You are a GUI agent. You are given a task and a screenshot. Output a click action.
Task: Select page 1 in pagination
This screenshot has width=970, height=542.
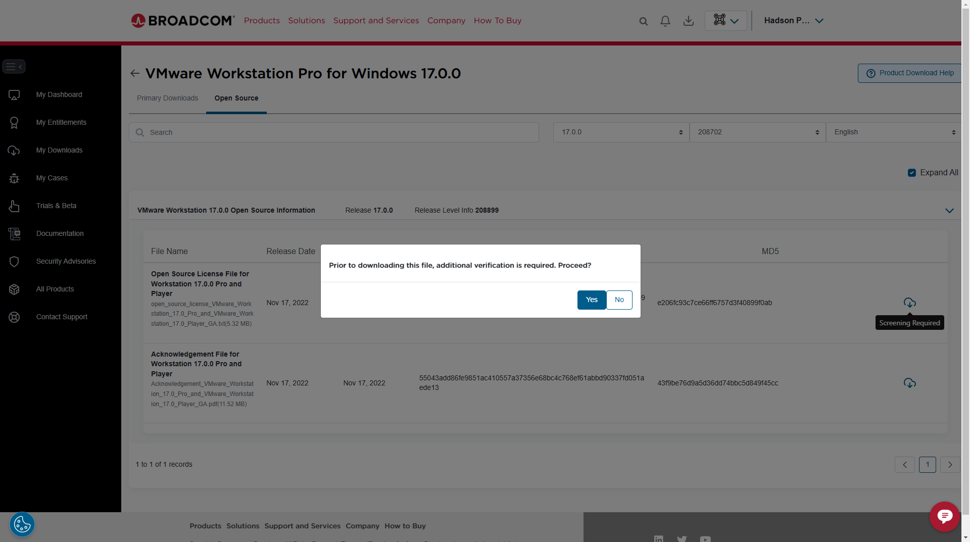point(928,465)
